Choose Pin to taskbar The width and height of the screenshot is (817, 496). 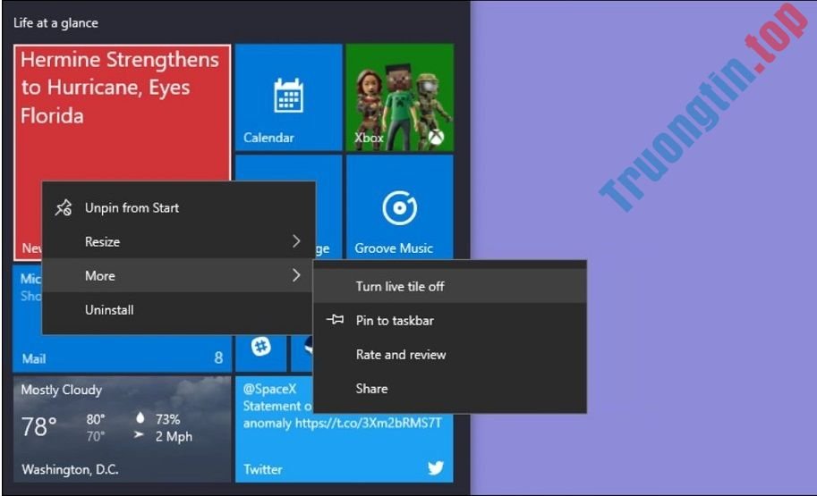(x=449, y=320)
